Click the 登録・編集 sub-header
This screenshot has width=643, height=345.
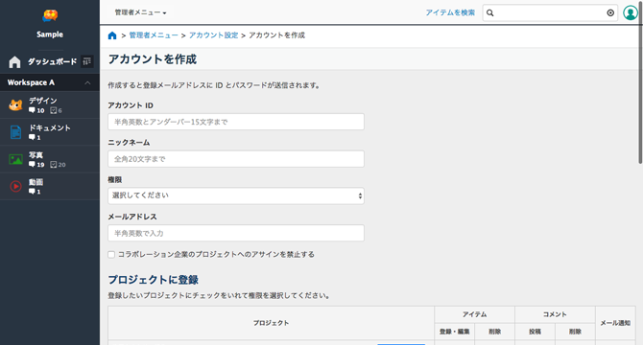[454, 332]
